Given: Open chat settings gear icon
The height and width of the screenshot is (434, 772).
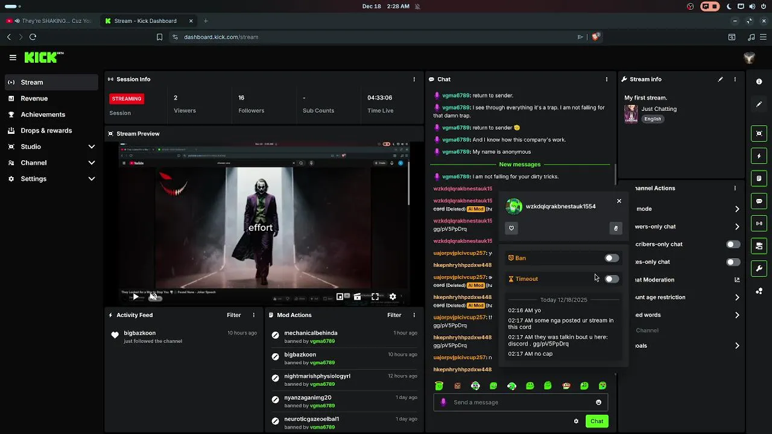Looking at the screenshot, I should [576, 421].
